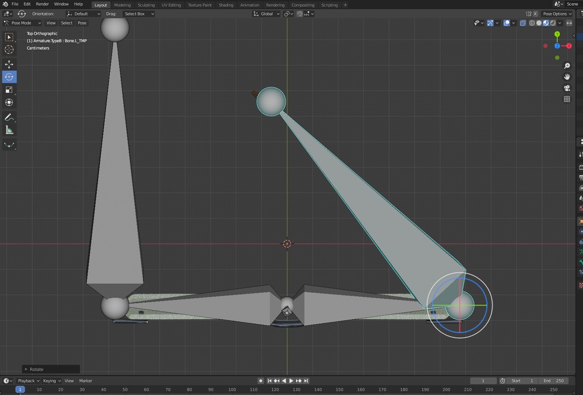Select the Select Box tool in toolbar
583x395 pixels.
[x=9, y=37]
